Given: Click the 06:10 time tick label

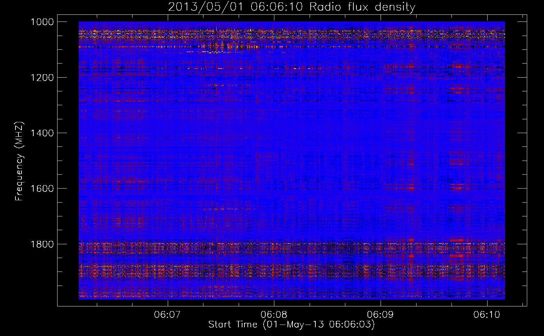Looking at the screenshot, I should pyautogui.click(x=487, y=314).
